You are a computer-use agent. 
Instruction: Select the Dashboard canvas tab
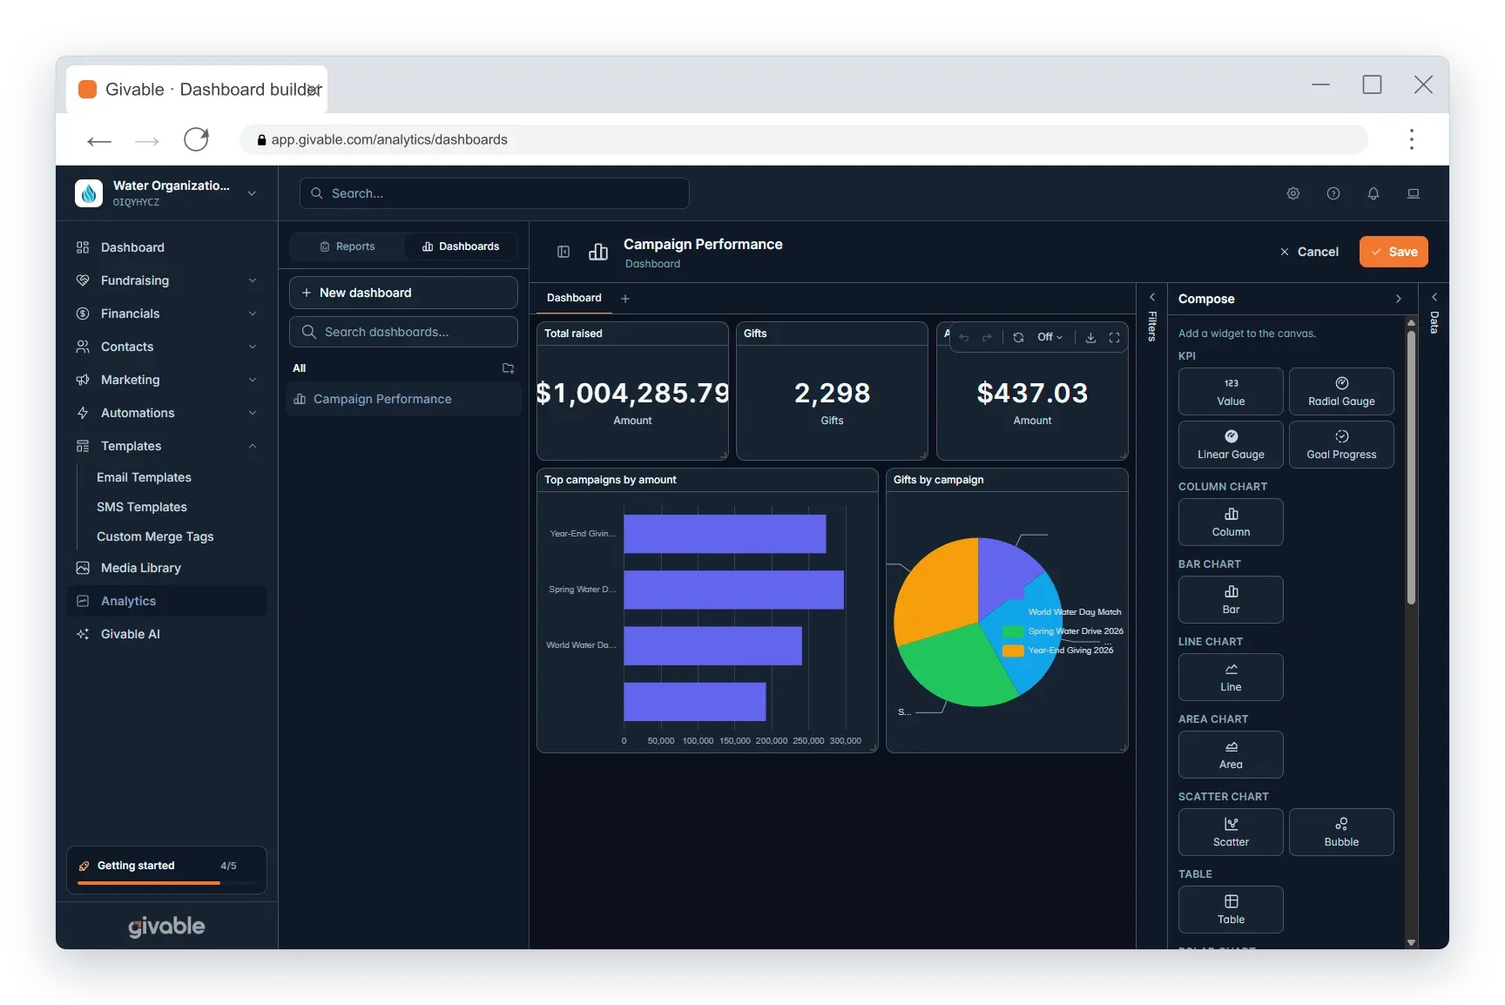[574, 298]
